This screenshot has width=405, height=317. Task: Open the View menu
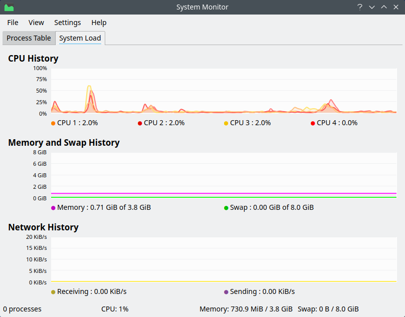[36, 23]
